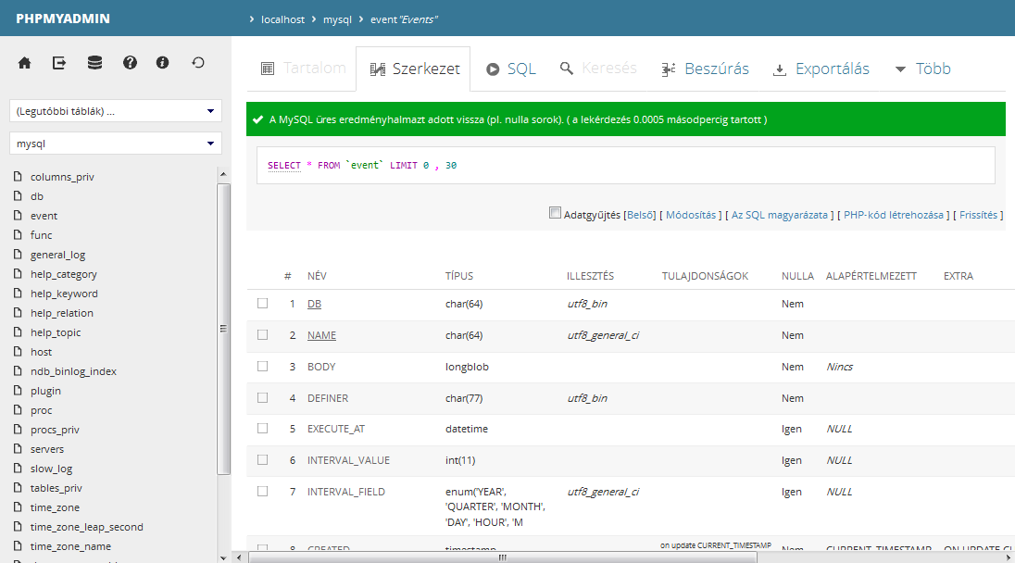1015x563 pixels.
Task: Open the mysql database dropdown
Action: [x=115, y=143]
